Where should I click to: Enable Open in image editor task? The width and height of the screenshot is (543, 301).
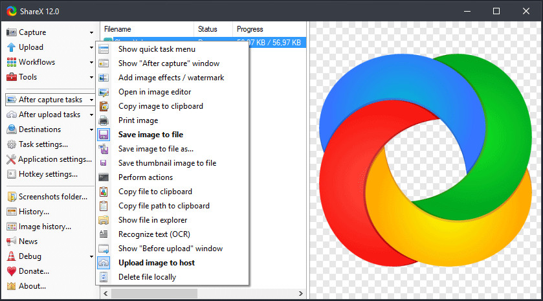pyautogui.click(x=172, y=92)
